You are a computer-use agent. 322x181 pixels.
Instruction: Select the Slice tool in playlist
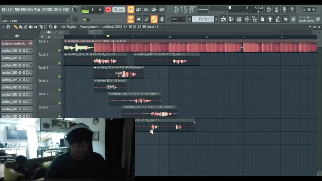(x=41, y=27)
